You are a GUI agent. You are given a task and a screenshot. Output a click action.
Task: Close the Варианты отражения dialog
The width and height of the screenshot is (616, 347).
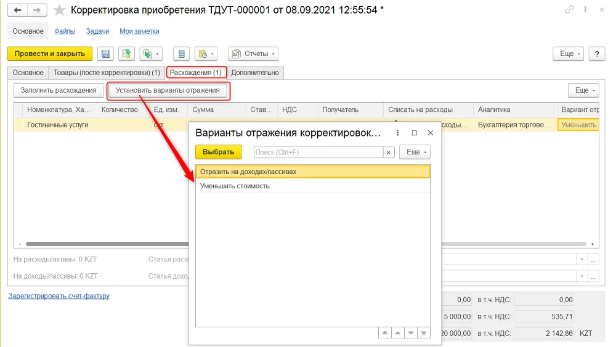click(431, 133)
